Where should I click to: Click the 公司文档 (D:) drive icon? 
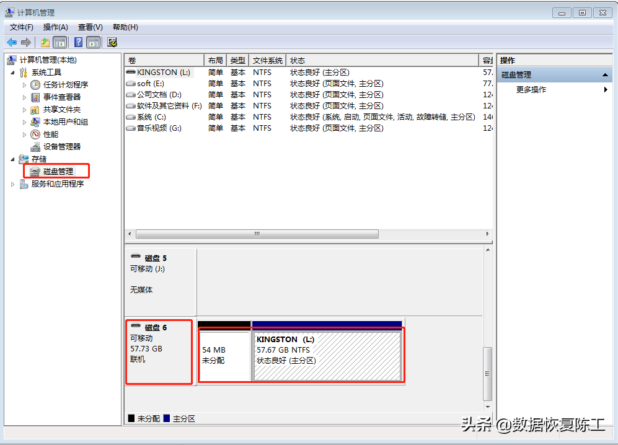pos(131,95)
